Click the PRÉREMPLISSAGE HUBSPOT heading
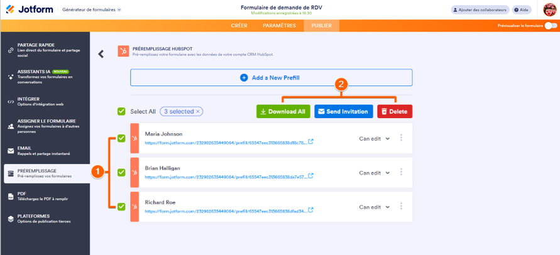Image resolution: width=560 pixels, height=255 pixels. coord(163,48)
